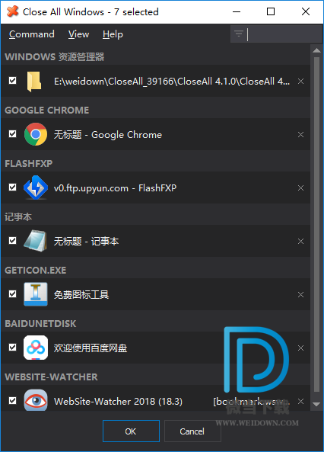
Task: Remove the WebSite-Watcher row with its X
Action: point(300,401)
